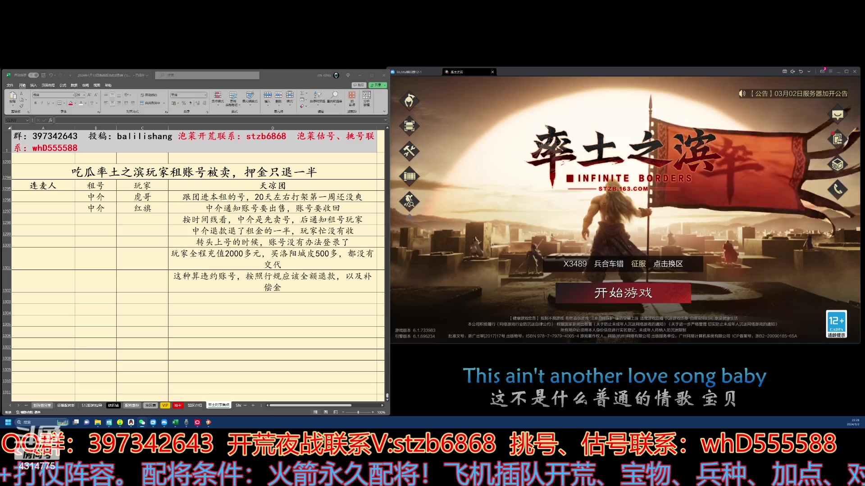Image resolution: width=865 pixels, height=486 pixels.
Task: Click MuMu emulator mail icon with badge
Action: point(823,71)
